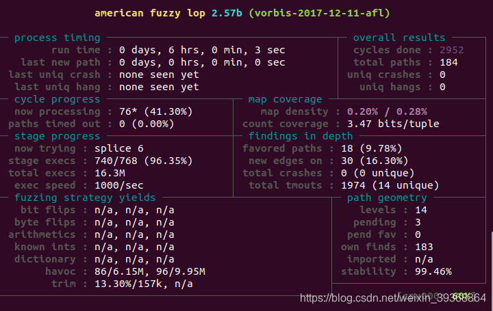This screenshot has width=493, height=311.
Task: Click the 'map coverage' section header
Action: [x=285, y=99]
